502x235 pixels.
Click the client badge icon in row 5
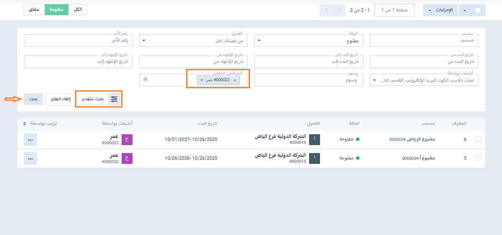(314, 158)
